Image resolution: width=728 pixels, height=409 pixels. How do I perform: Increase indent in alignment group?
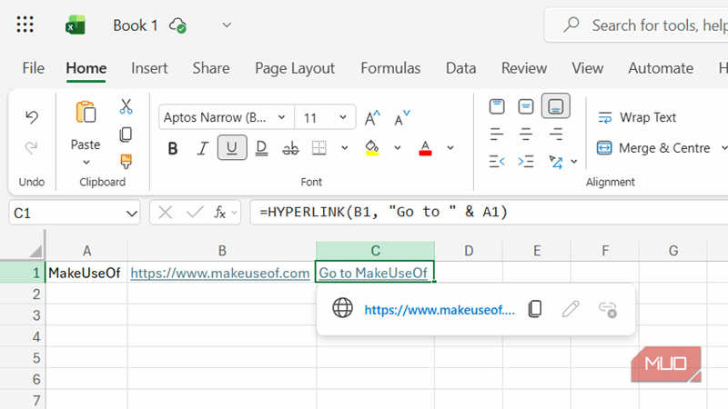526,162
